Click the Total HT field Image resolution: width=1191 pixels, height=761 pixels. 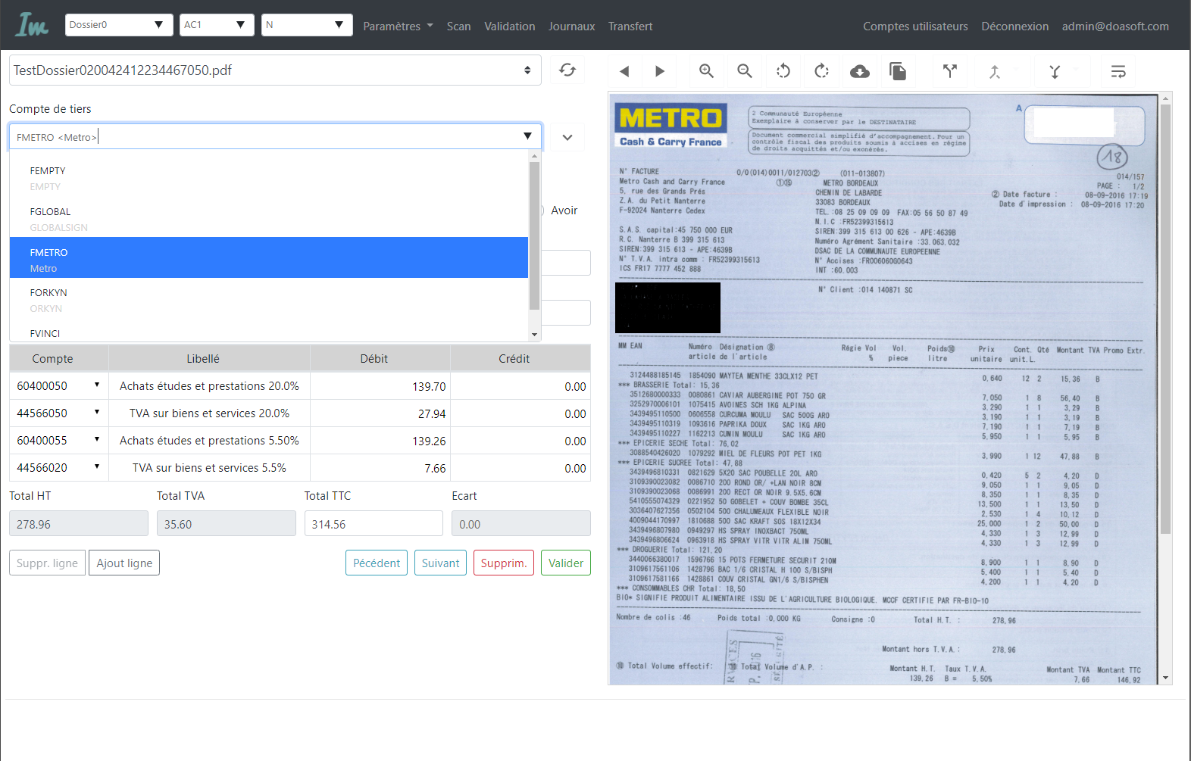pos(79,523)
